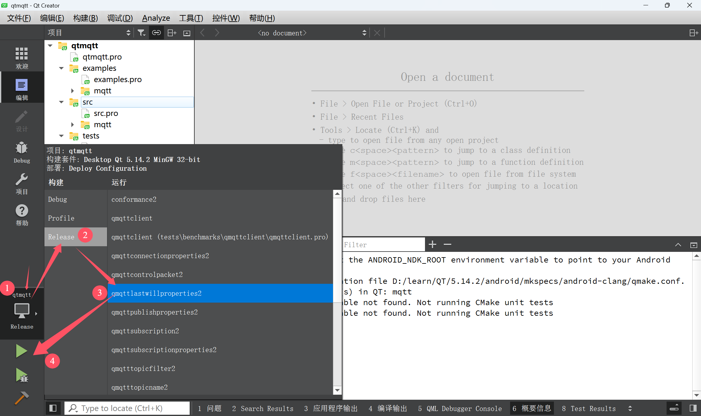The height and width of the screenshot is (416, 701).
Task: Click the Filter field in output pane
Action: [384, 245]
